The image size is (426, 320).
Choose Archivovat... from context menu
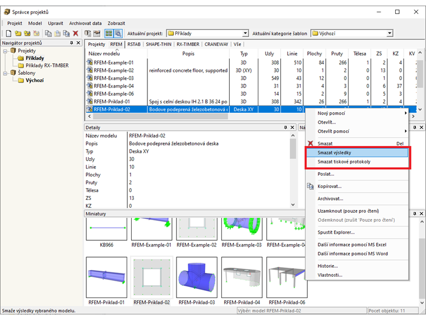(357, 199)
